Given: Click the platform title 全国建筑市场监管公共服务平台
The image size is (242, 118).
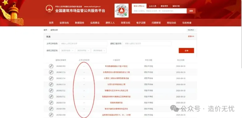Looking at the screenshot, I should [x=80, y=11].
